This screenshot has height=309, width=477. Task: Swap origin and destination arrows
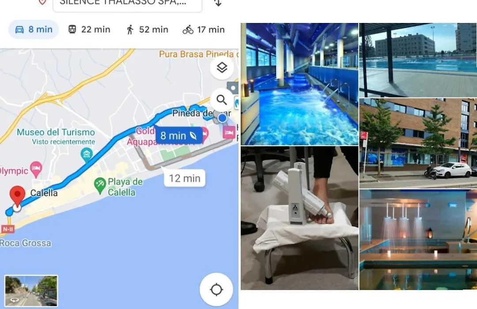[218, 3]
